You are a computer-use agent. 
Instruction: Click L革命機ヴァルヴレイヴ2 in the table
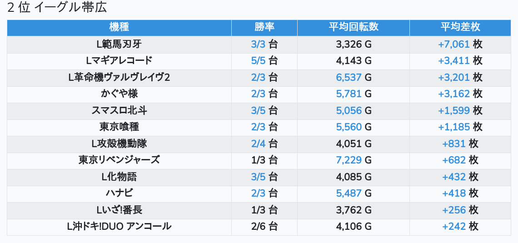[x=119, y=77]
